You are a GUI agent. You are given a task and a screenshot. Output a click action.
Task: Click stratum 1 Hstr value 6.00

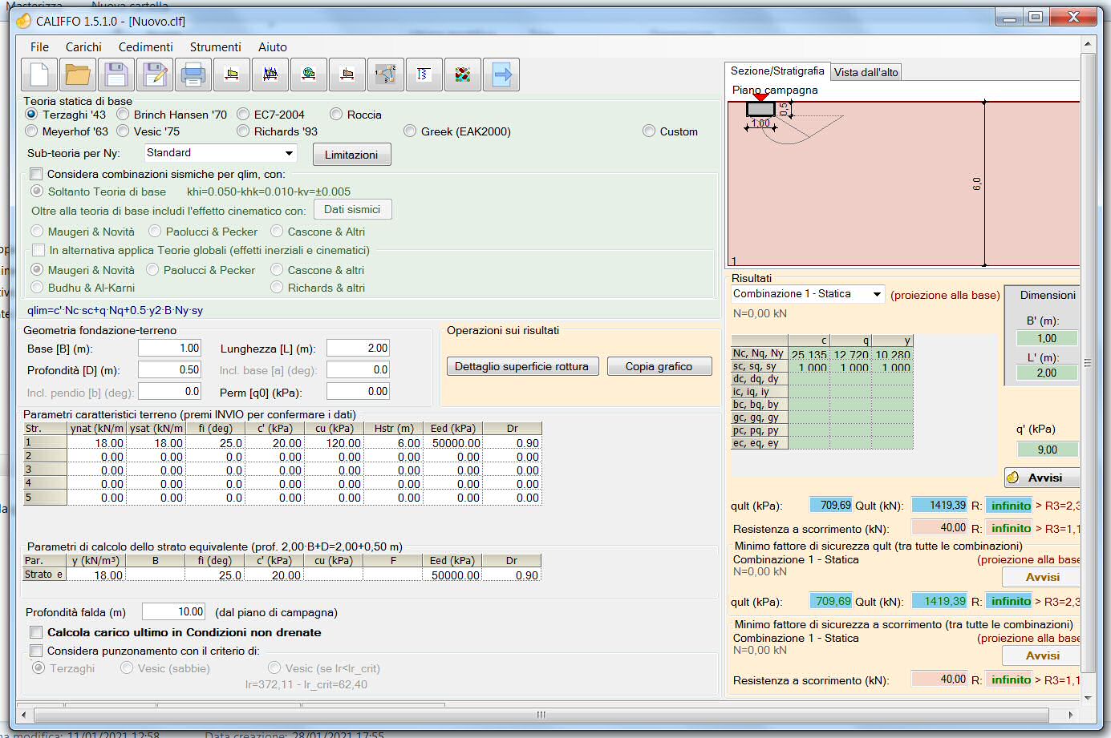click(x=394, y=443)
